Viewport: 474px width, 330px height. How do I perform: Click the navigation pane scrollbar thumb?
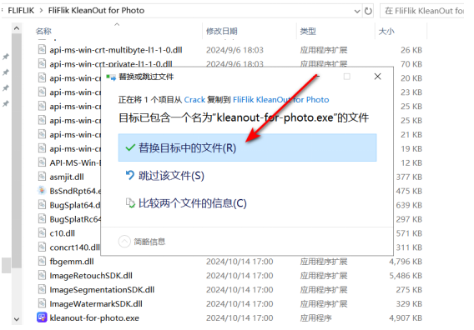pyautogui.click(x=17, y=151)
